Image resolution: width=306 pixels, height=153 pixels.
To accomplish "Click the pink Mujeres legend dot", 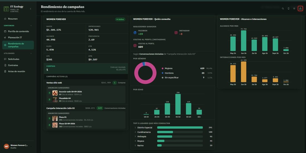I will pyautogui.click(x=162, y=68).
